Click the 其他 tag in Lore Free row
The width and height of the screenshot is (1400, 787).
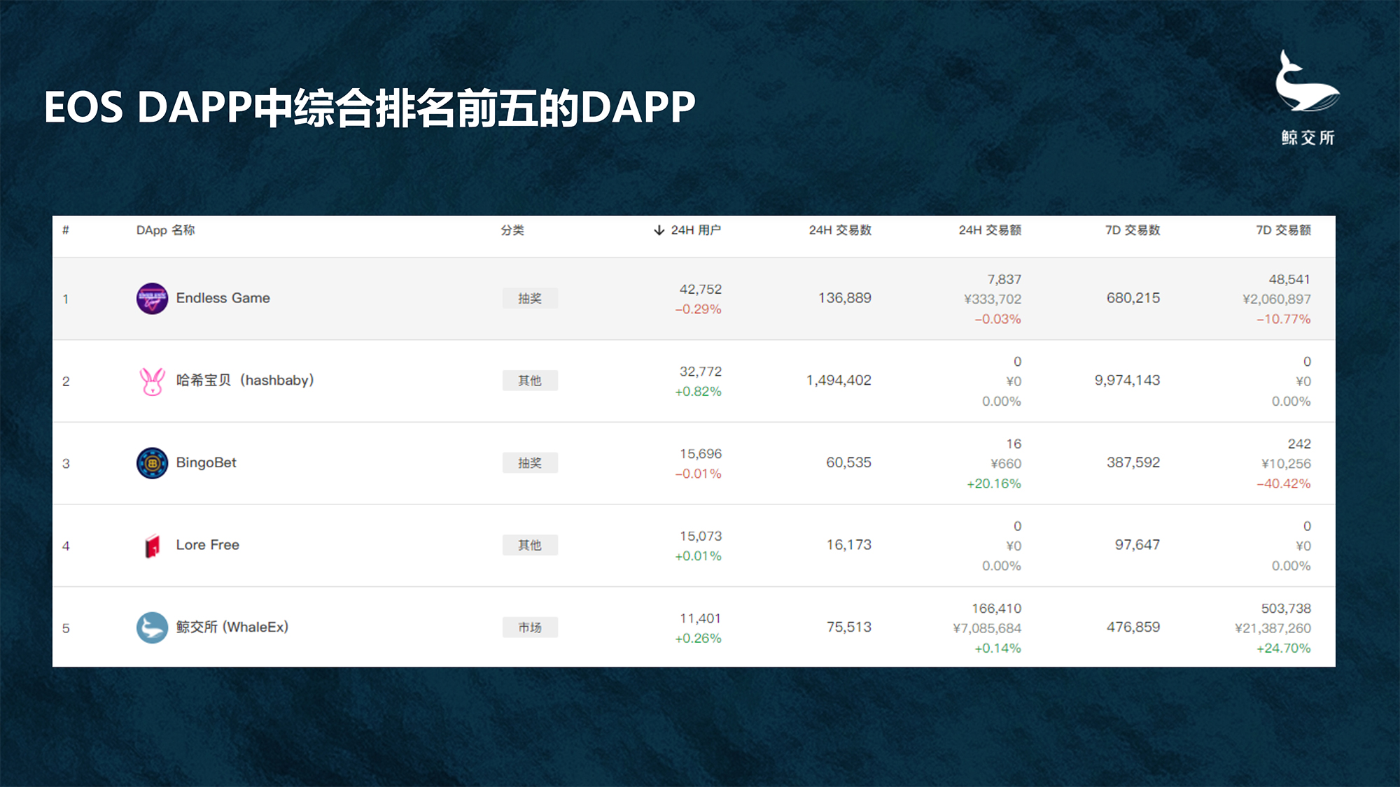[530, 545]
